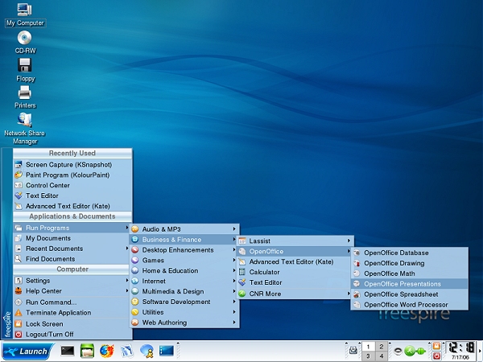Screen dimensions: 483x362
Task: Select OpenOffice Presentations from submenu
Action: [402, 284]
